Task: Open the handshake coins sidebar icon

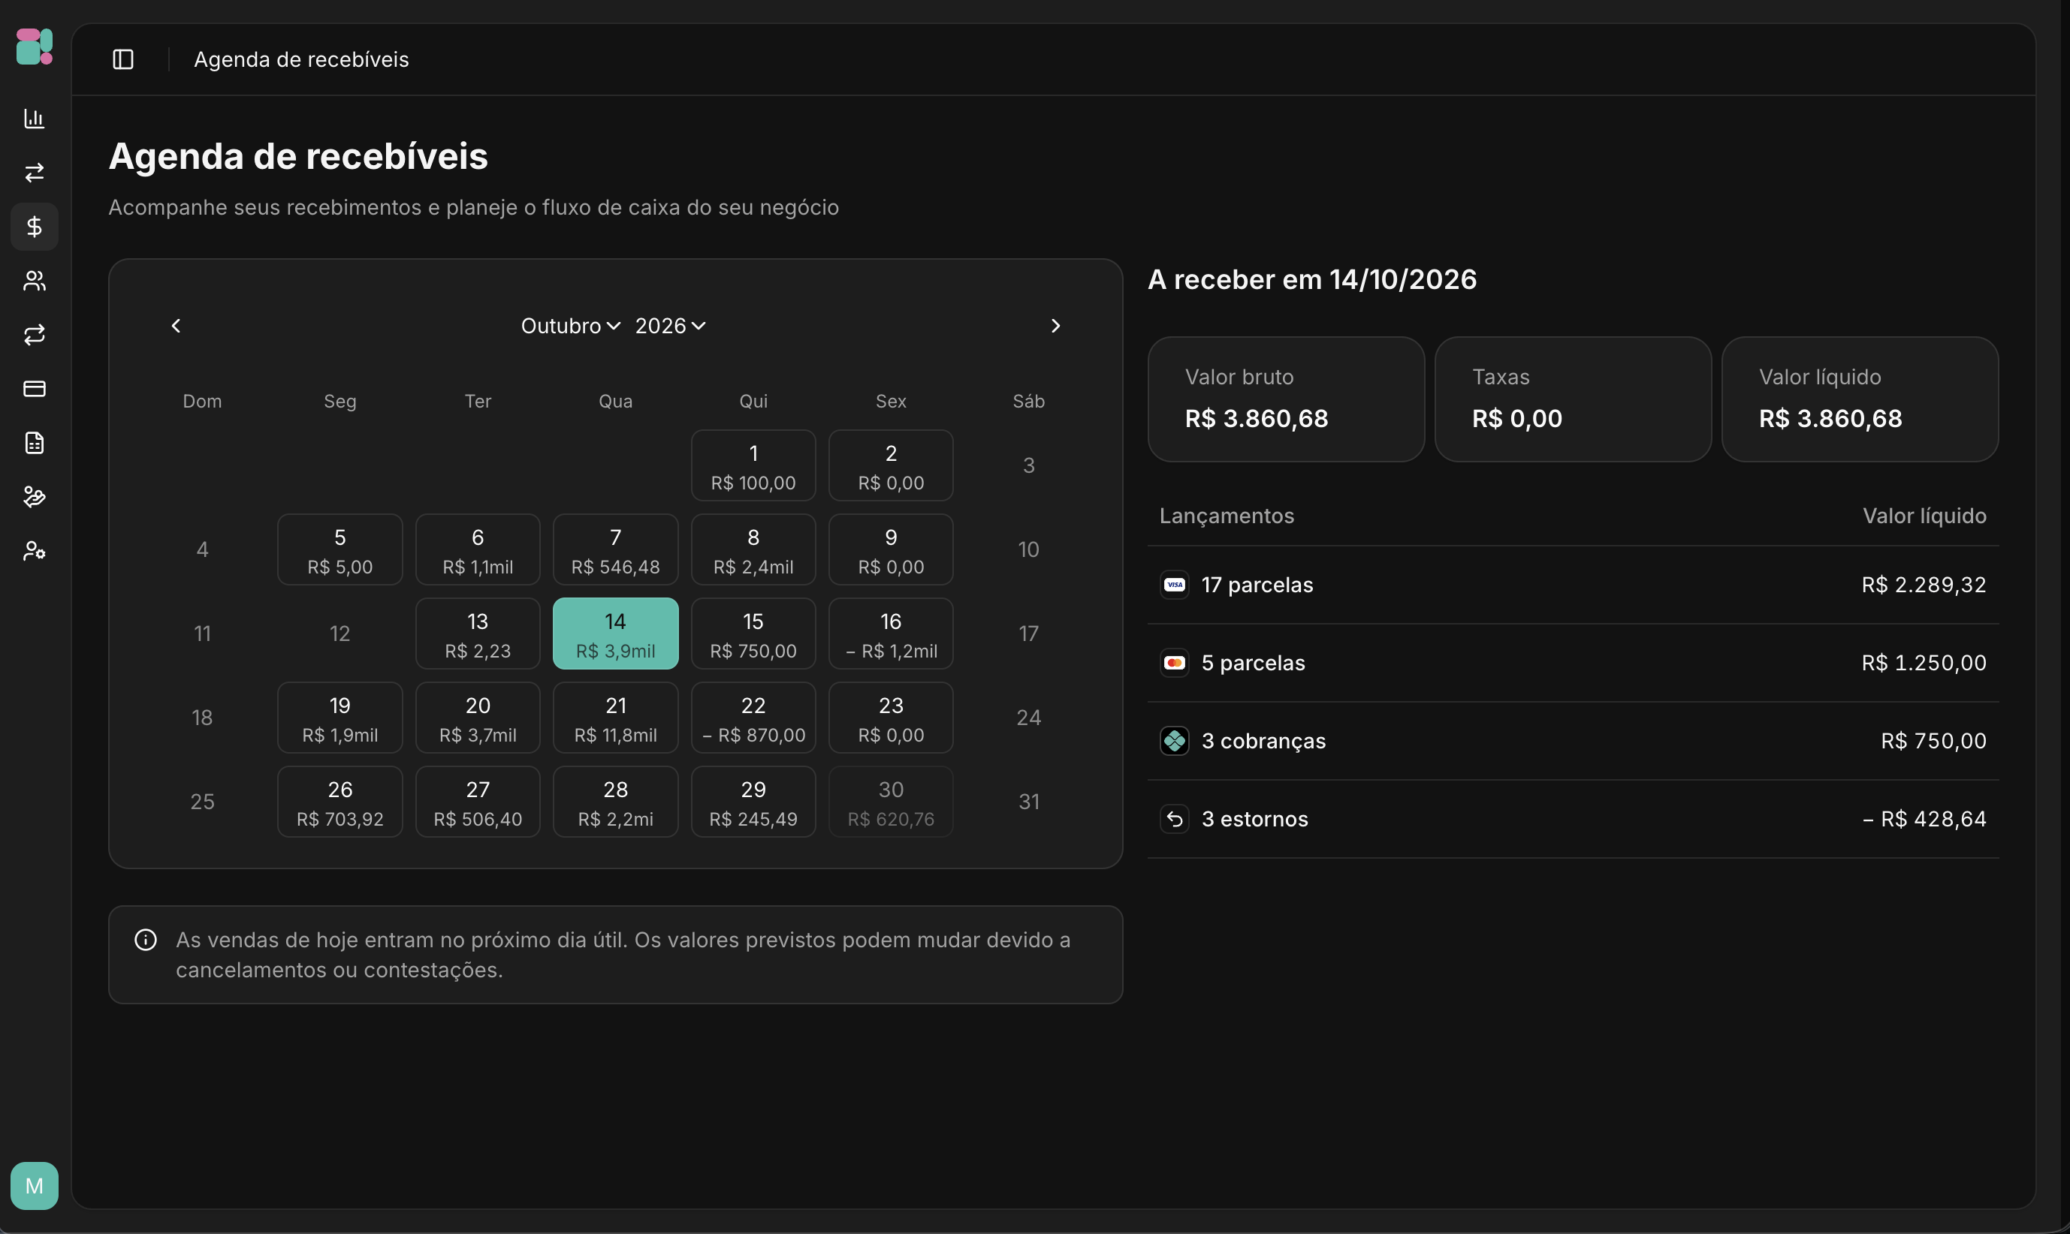Action: tap(34, 496)
